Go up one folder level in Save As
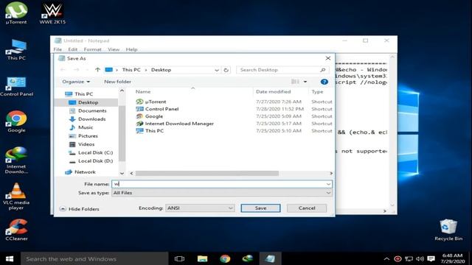The height and width of the screenshot is (265, 472). (97, 70)
